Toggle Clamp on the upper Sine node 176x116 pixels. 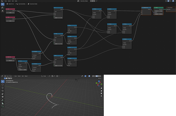[68, 31]
